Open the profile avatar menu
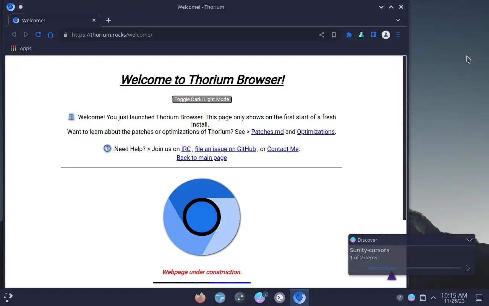This screenshot has height=306, width=489. pos(386,35)
